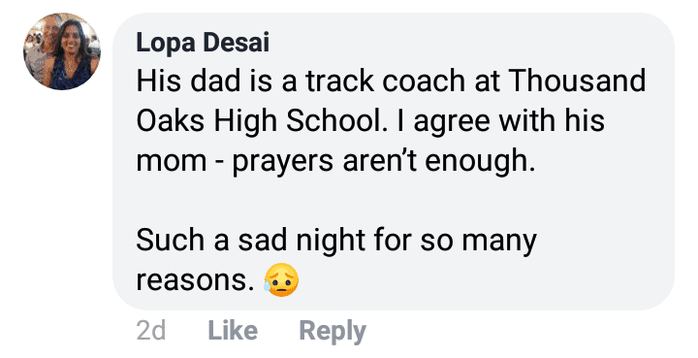Open the 2d comment timestamp
The image size is (698, 358).
coord(151,331)
